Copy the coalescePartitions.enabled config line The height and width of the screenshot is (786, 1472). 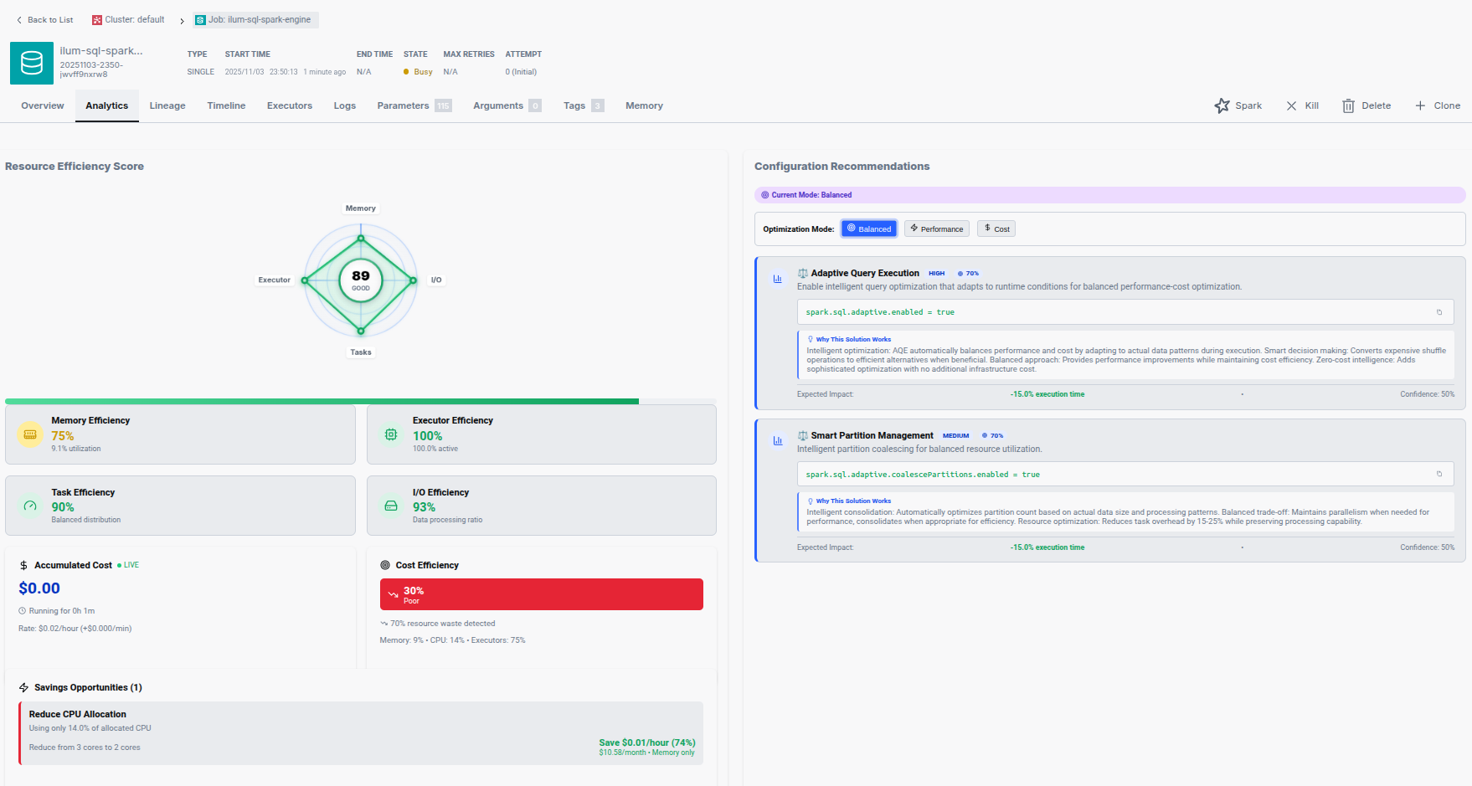(x=1439, y=475)
